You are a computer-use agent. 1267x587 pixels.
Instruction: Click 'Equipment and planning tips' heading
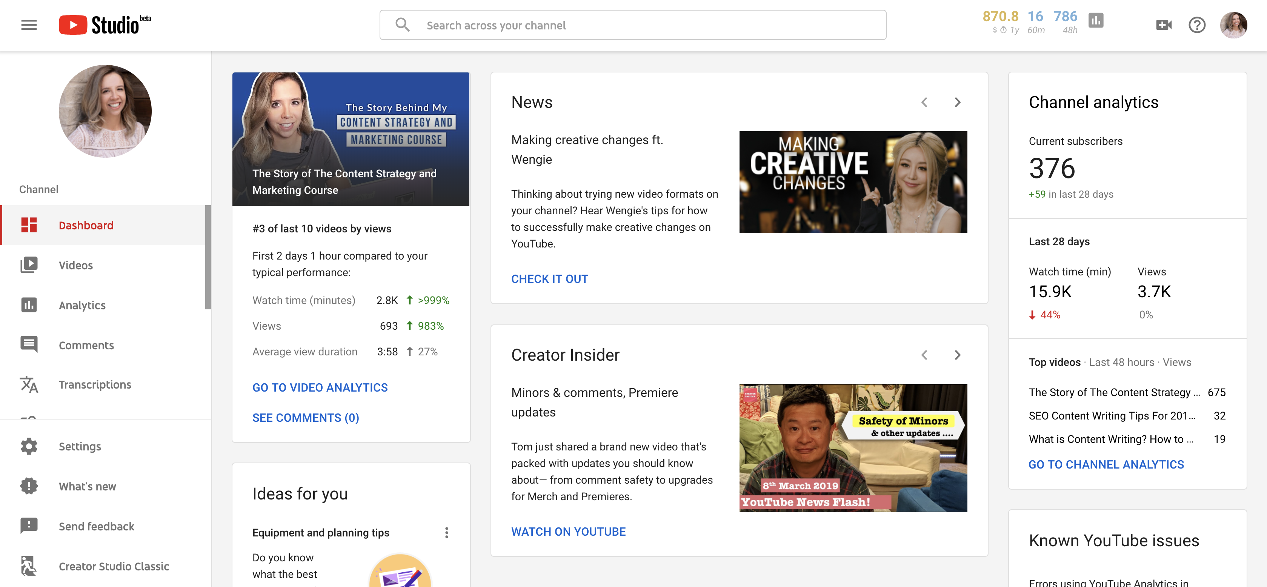[321, 533]
